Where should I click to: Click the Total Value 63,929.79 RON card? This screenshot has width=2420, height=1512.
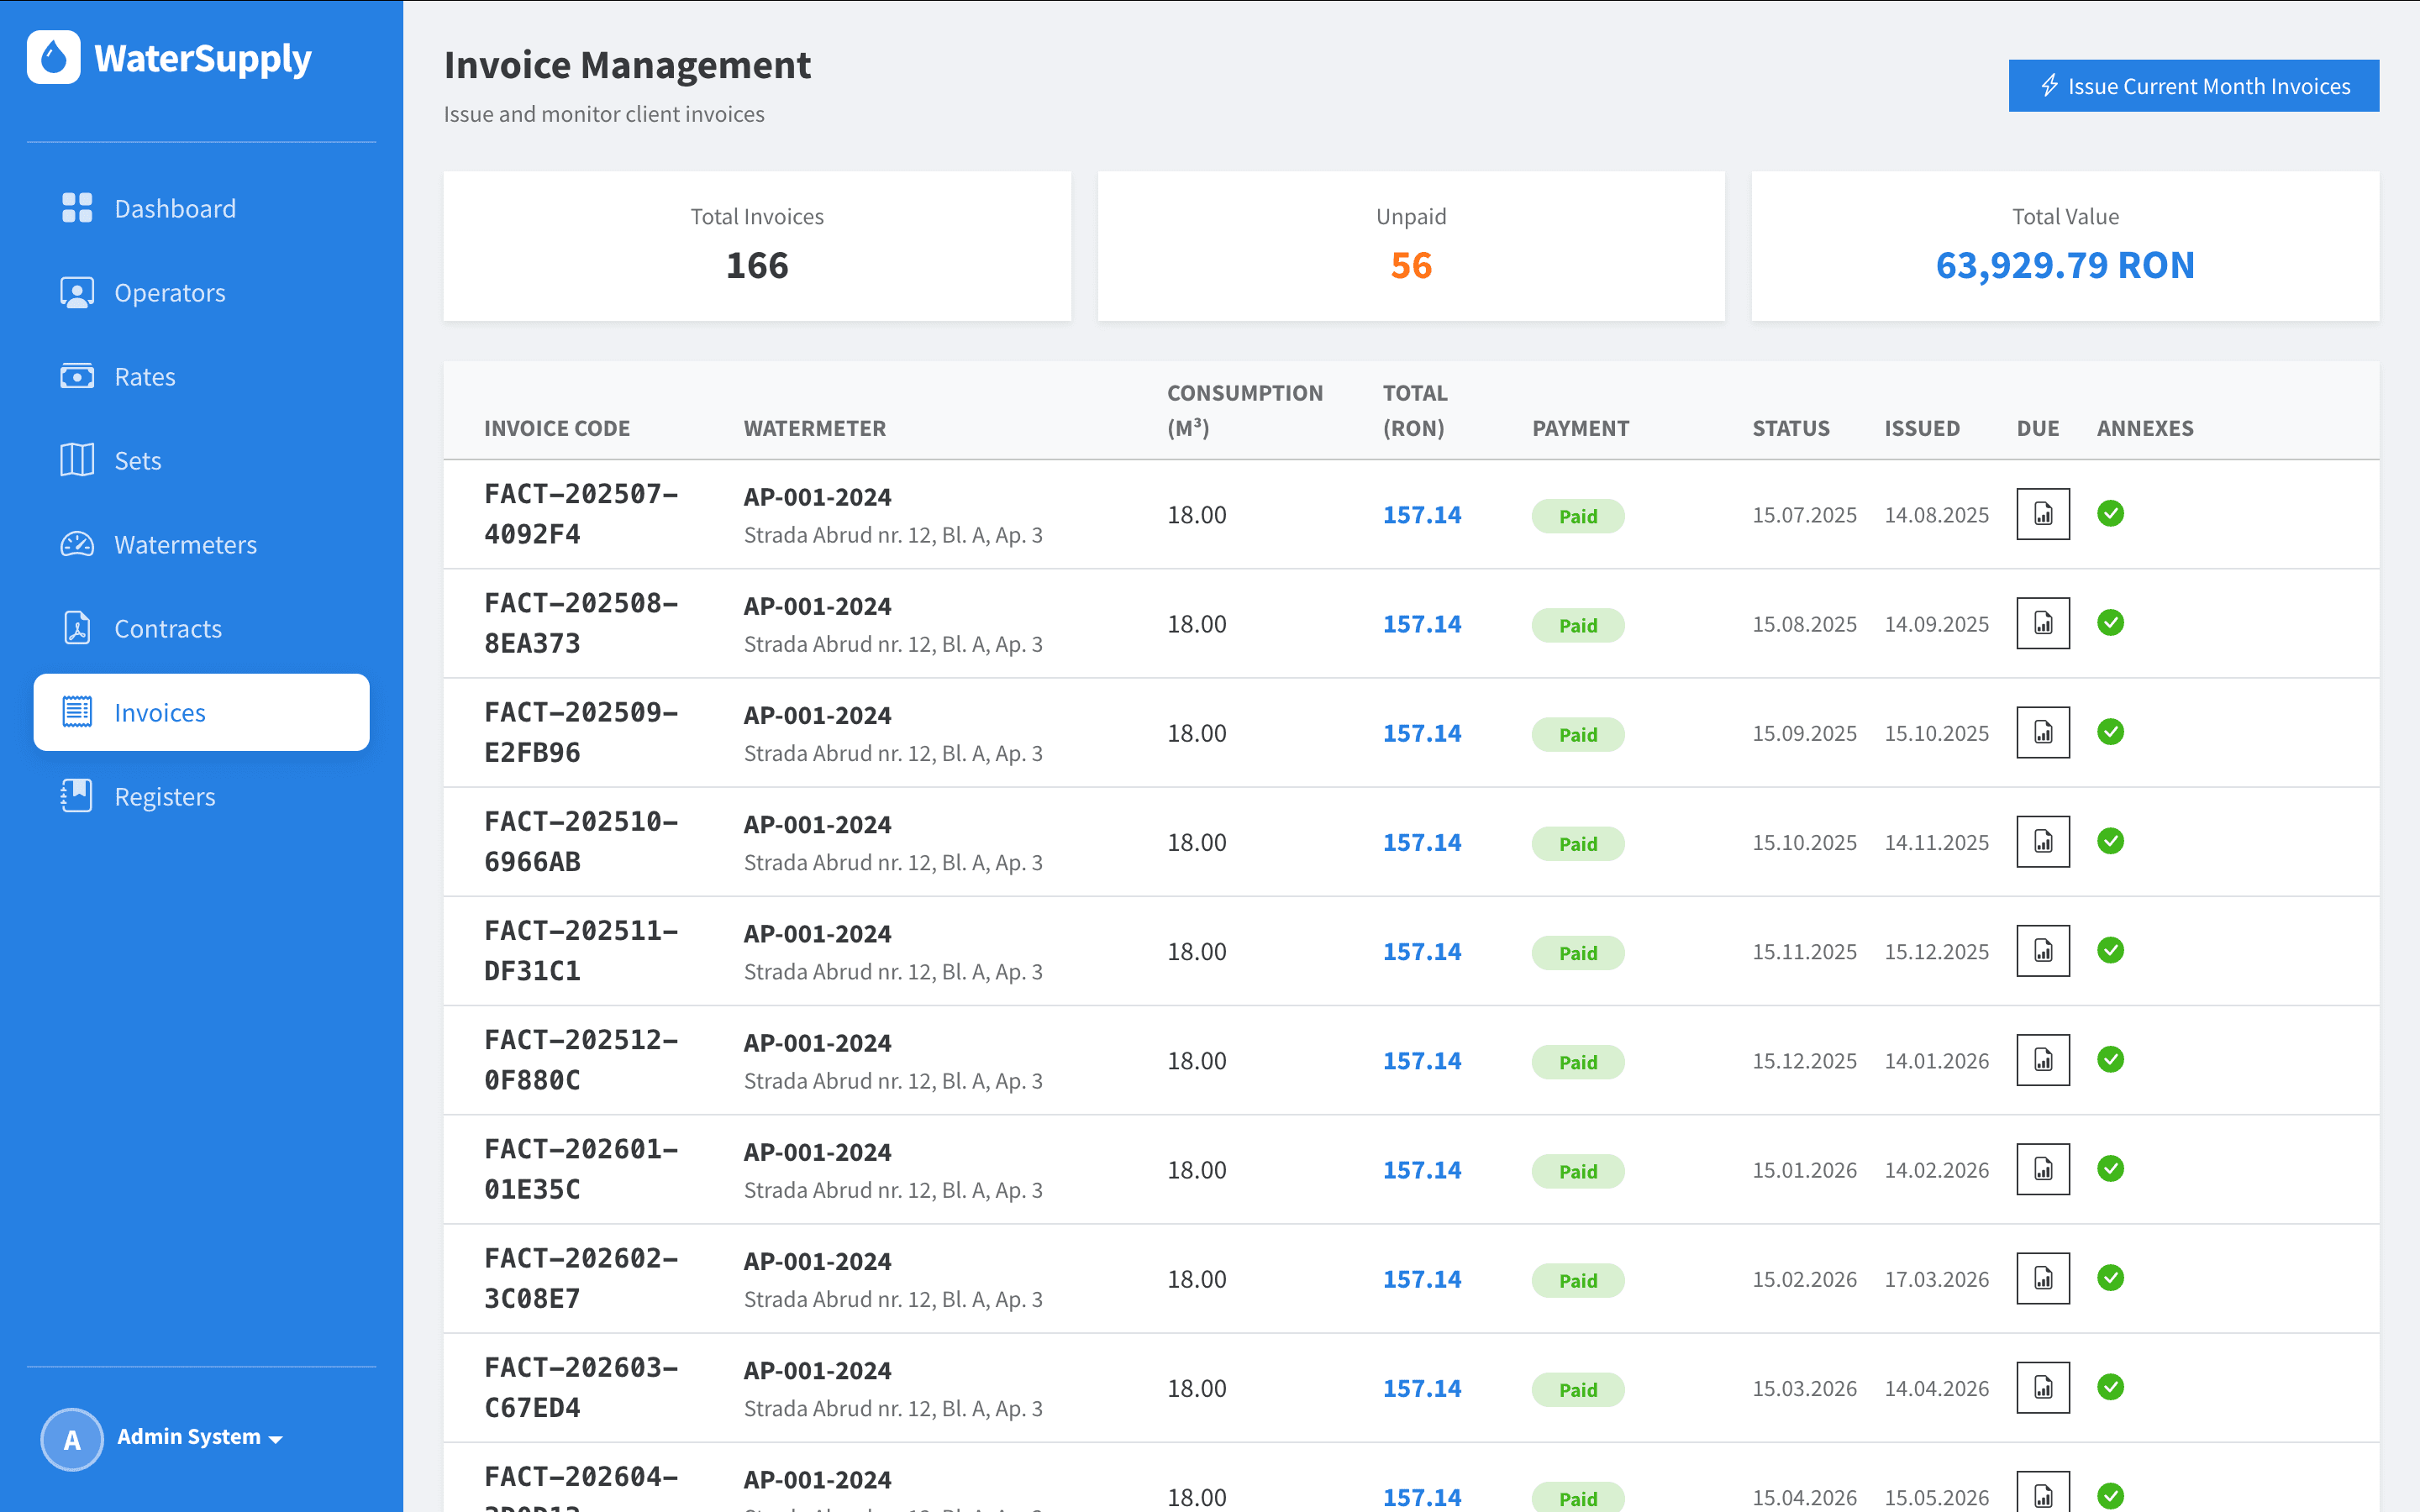pyautogui.click(x=2065, y=246)
